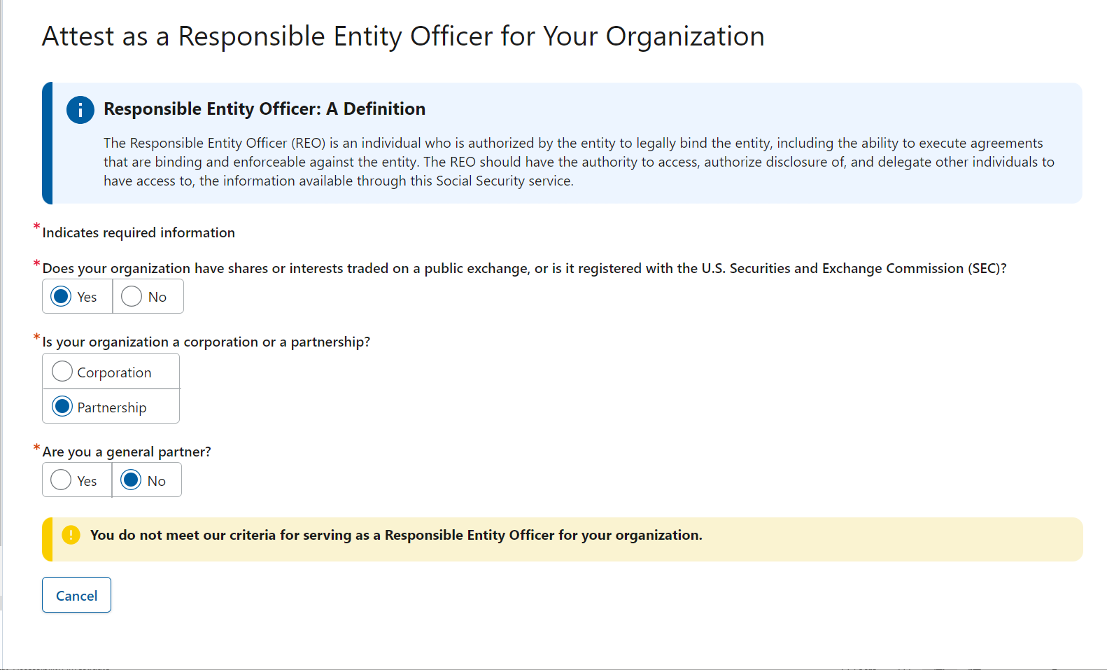Screen dimensions: 1107x670
Task: Click the corporation or partnership question label
Action: [x=206, y=342]
